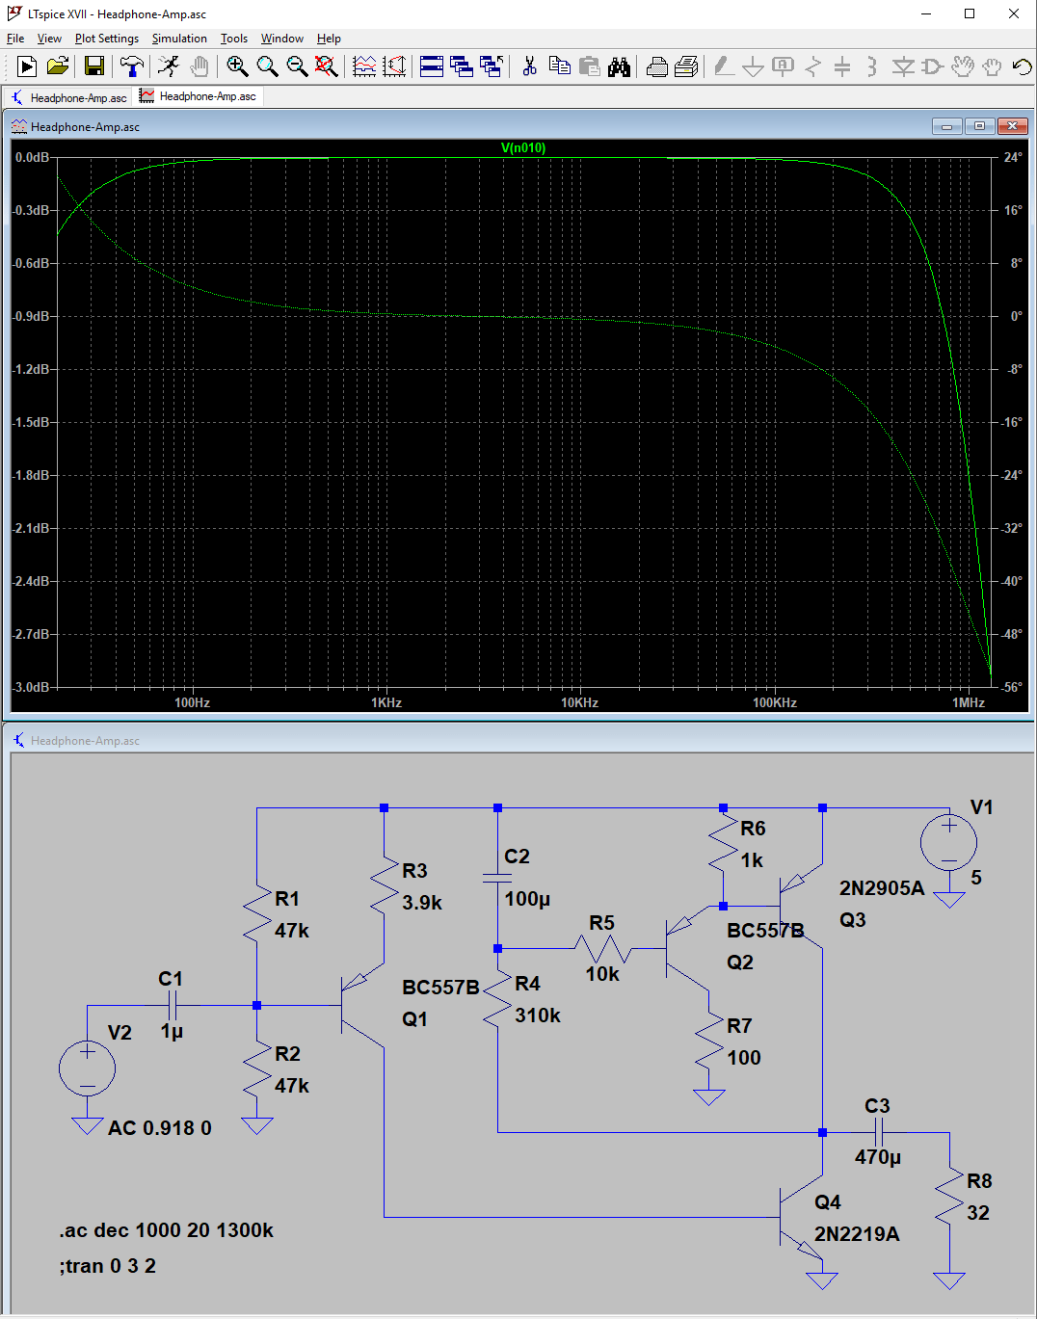
Task: Click the 2N2905A transistor label
Action: [x=882, y=888]
